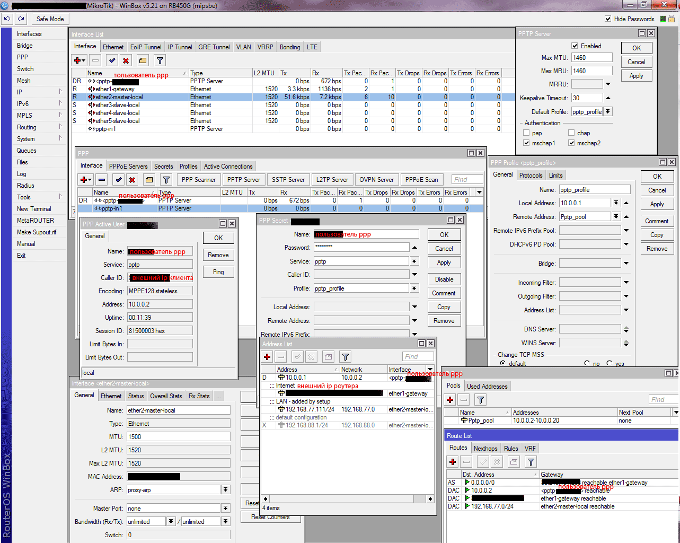Enable chap authentication

(x=571, y=133)
